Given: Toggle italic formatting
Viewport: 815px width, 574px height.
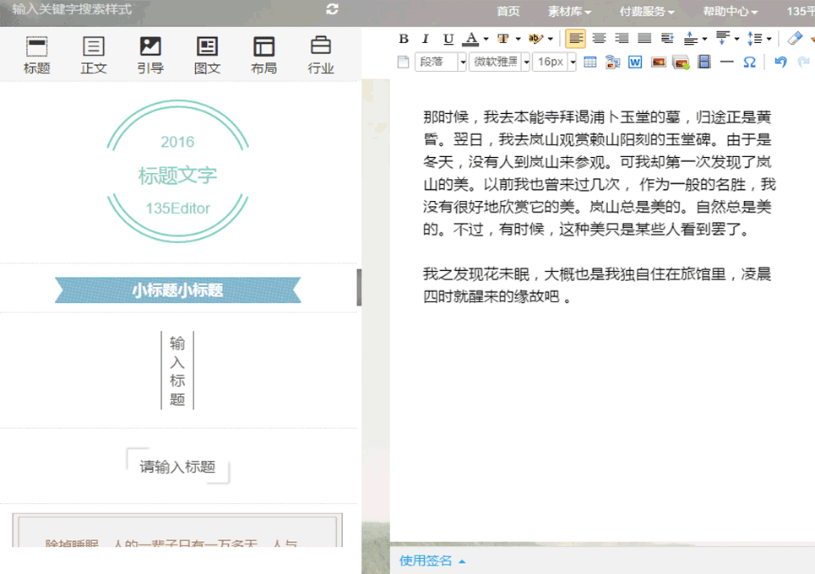Looking at the screenshot, I should [x=426, y=39].
